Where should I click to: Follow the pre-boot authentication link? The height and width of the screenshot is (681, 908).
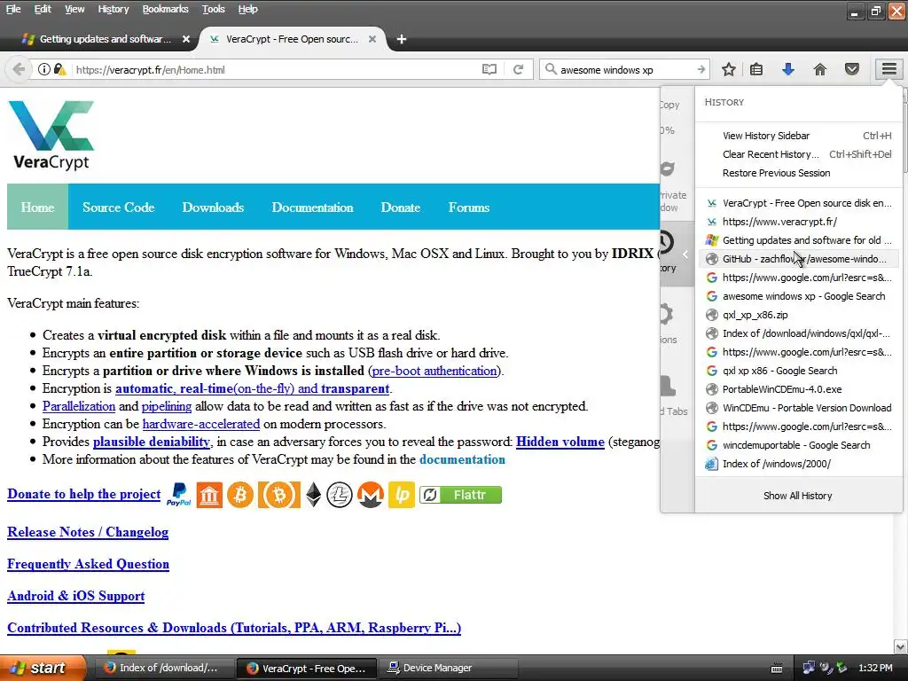tap(434, 371)
